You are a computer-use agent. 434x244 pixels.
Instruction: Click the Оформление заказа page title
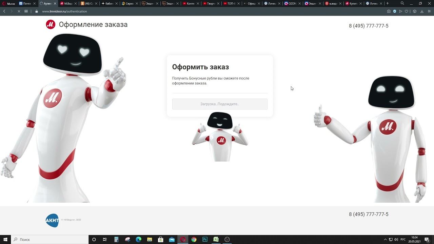(x=93, y=24)
